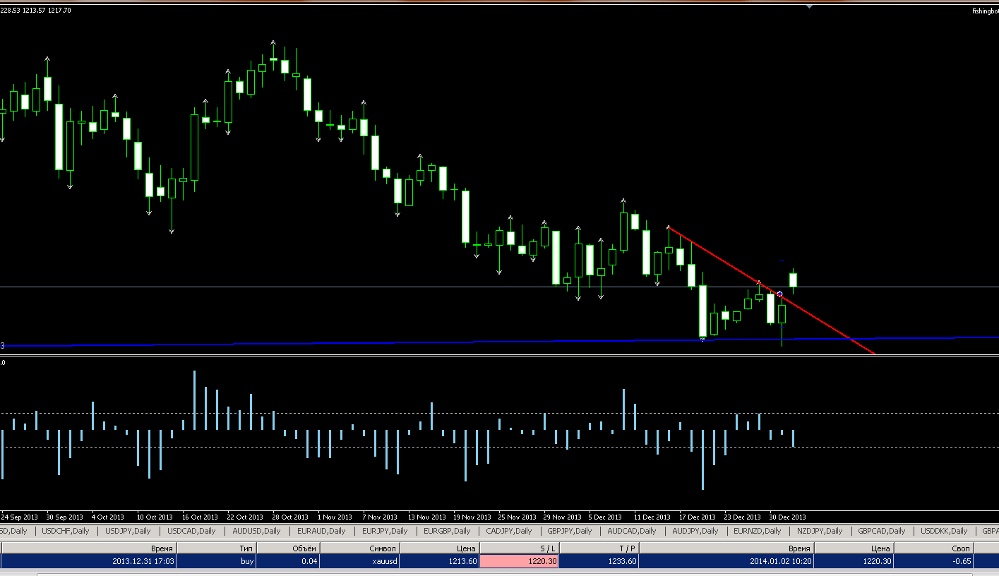Switch to the USDDKK,Daily chart tab
This screenshot has height=576, width=999.
point(944,531)
